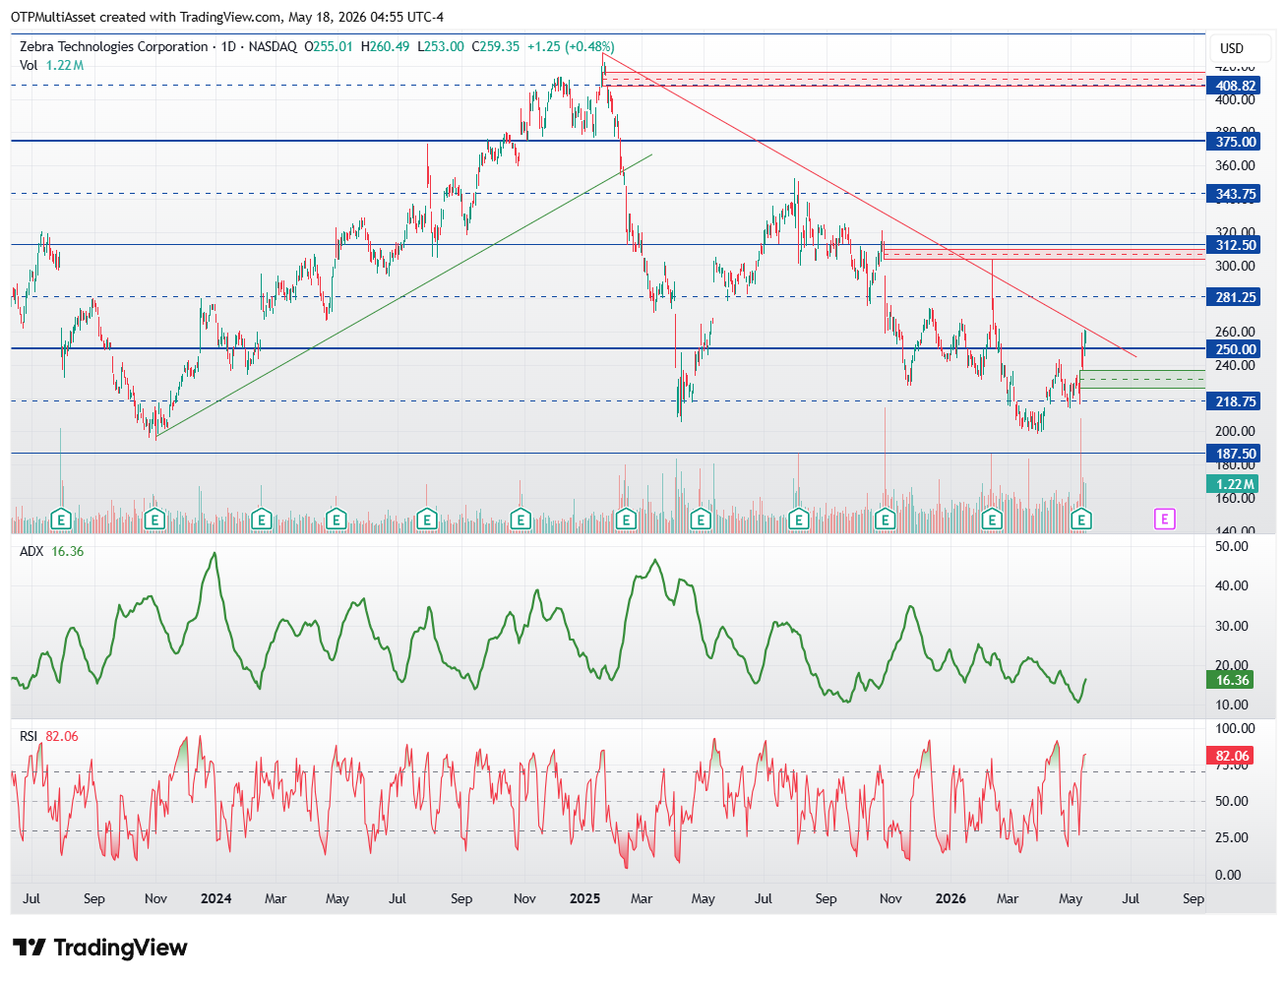Click the high price H260.49 value

tap(386, 46)
